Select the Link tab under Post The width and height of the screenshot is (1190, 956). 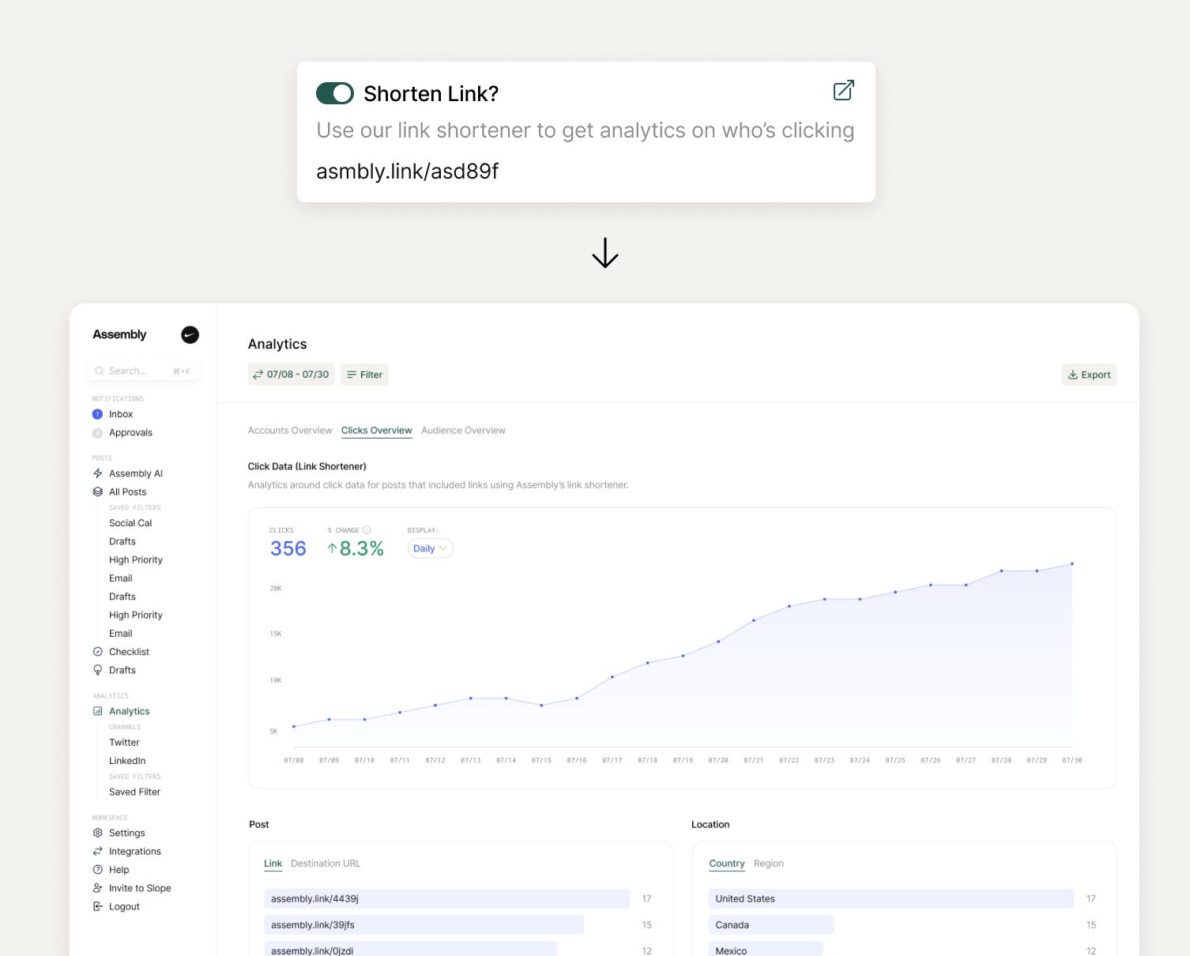(273, 864)
